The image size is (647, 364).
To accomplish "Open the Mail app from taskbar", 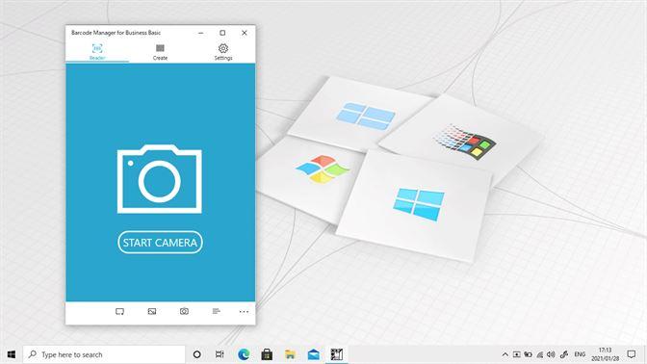I will pyautogui.click(x=314, y=354).
